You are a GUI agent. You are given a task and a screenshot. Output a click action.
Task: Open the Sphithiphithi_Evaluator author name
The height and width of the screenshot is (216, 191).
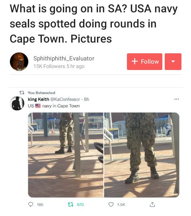click(64, 58)
